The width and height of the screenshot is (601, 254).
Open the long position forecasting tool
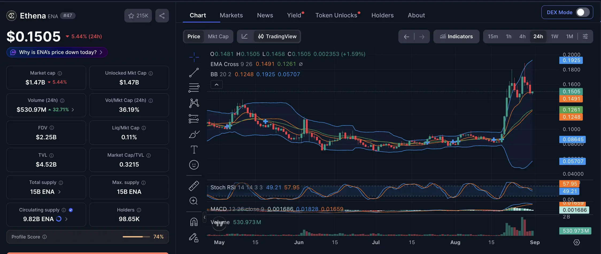[194, 119]
